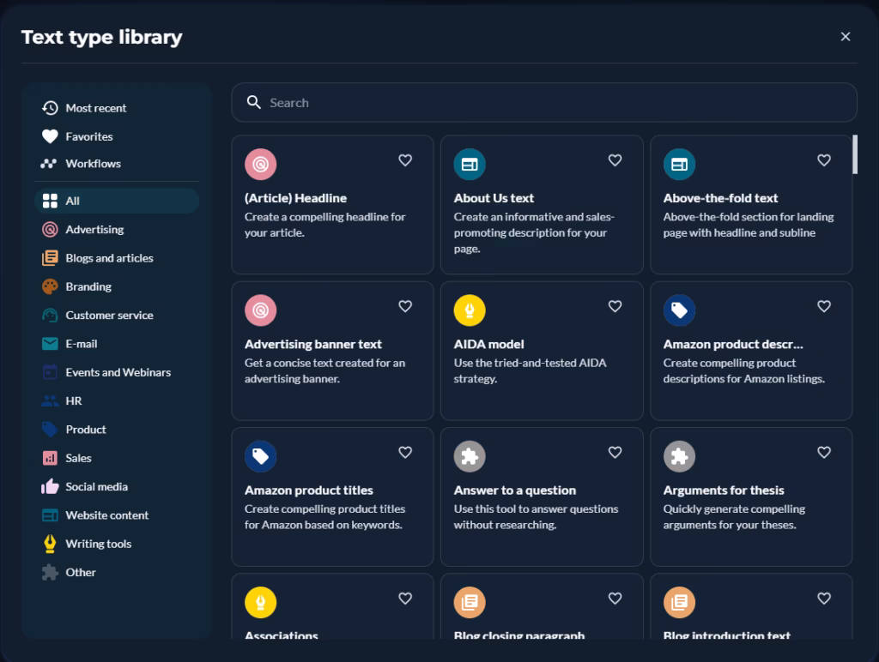Viewport: 879px width, 662px height.
Task: Open the Advertising banner text title
Action: (x=312, y=345)
